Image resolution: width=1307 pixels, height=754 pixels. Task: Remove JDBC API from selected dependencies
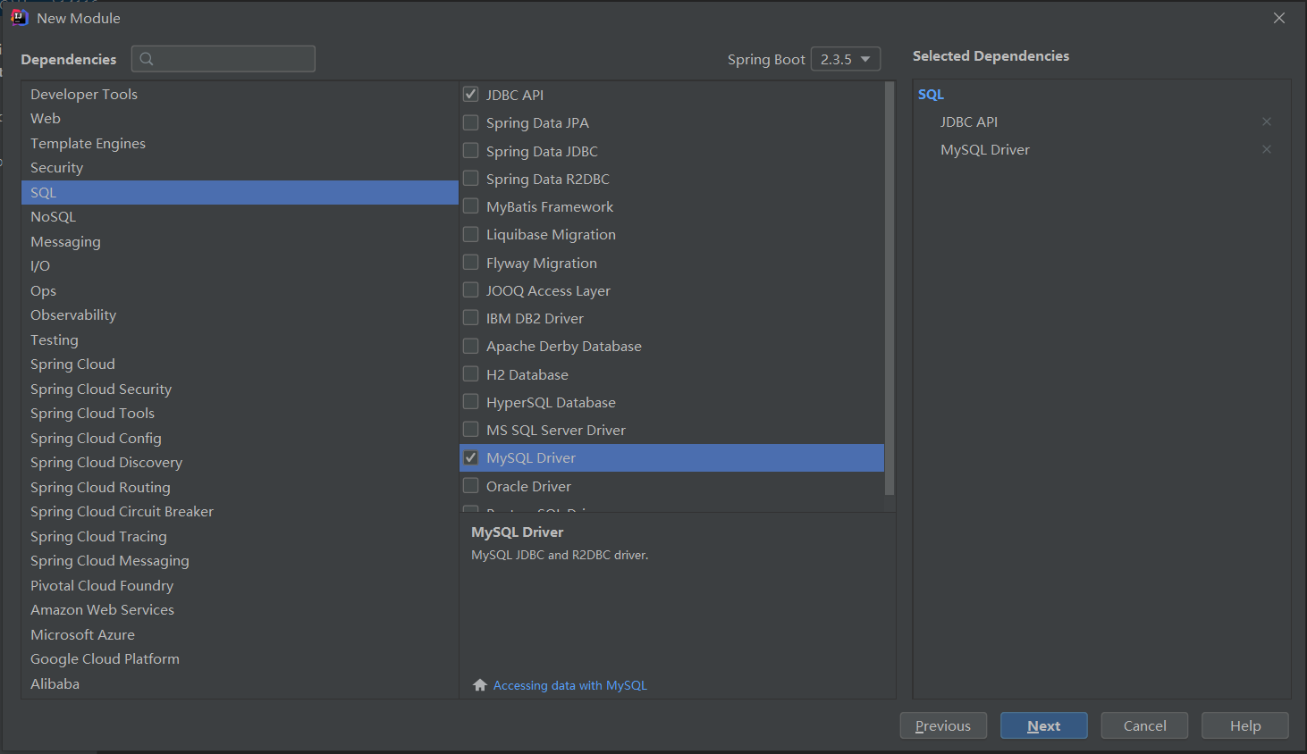click(1266, 121)
